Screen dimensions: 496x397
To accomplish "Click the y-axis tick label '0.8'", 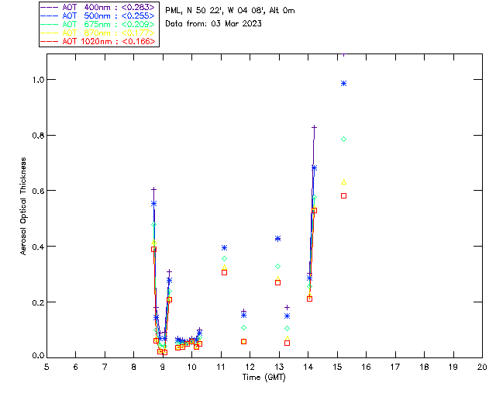I will (38, 136).
